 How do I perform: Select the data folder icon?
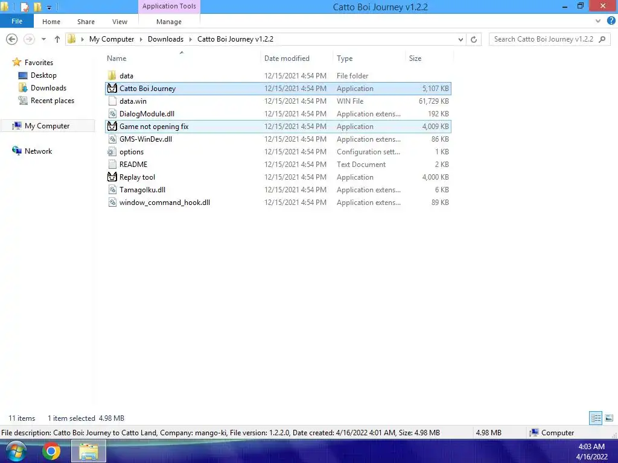point(112,75)
